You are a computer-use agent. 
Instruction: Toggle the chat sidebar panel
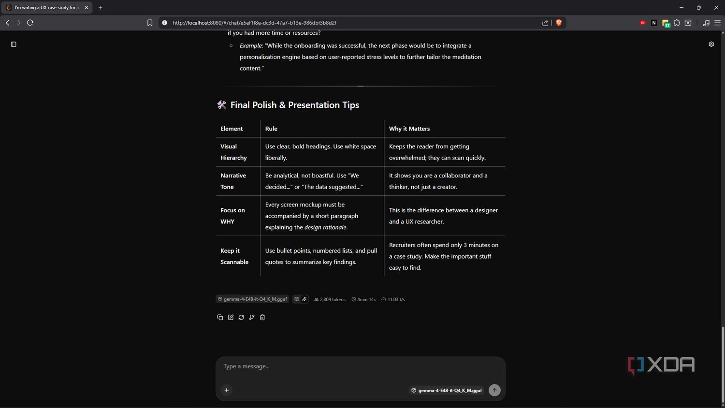coord(14,44)
